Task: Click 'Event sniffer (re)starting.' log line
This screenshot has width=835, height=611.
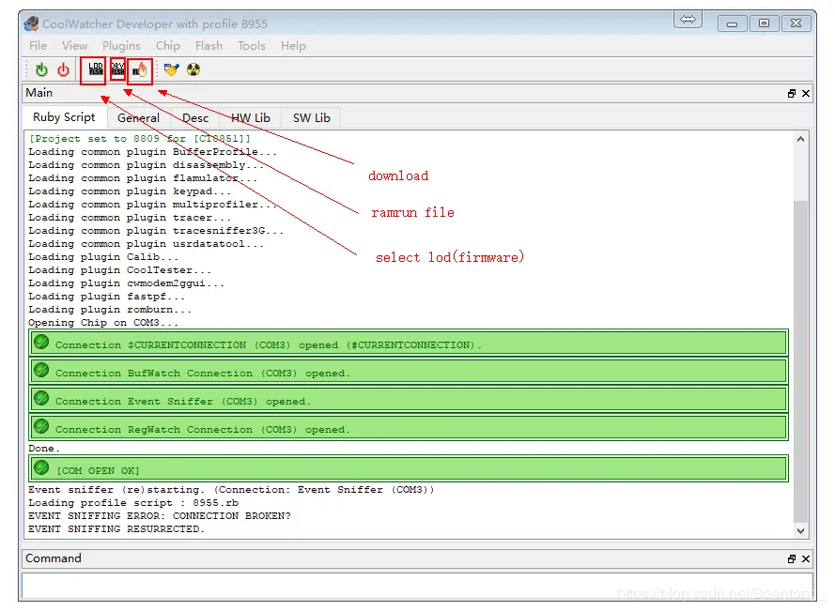Action: [x=231, y=490]
